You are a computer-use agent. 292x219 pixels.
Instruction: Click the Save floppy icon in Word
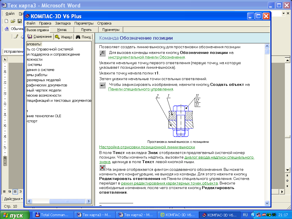point(20,21)
